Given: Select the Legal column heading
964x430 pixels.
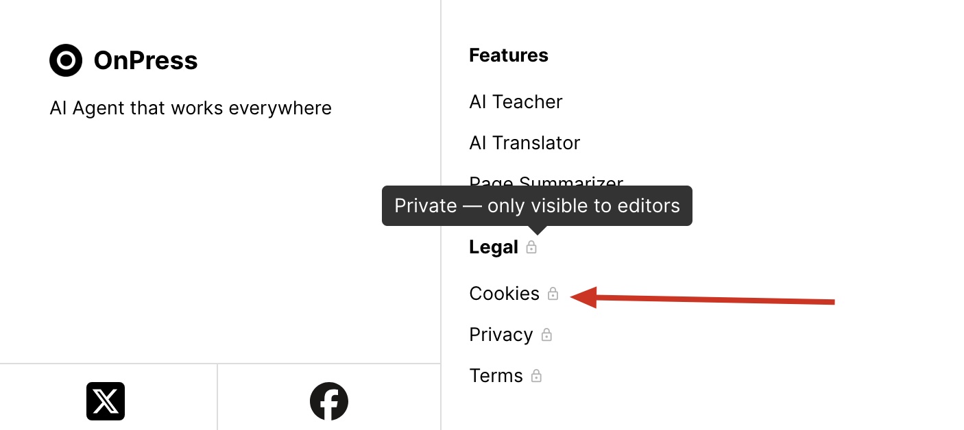Looking at the screenshot, I should [x=493, y=247].
